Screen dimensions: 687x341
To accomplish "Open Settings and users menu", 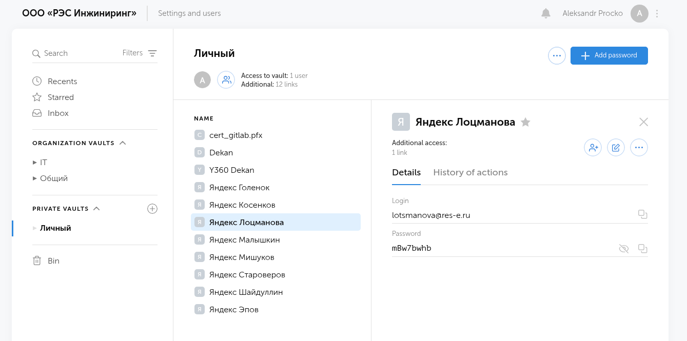I will 189,13.
